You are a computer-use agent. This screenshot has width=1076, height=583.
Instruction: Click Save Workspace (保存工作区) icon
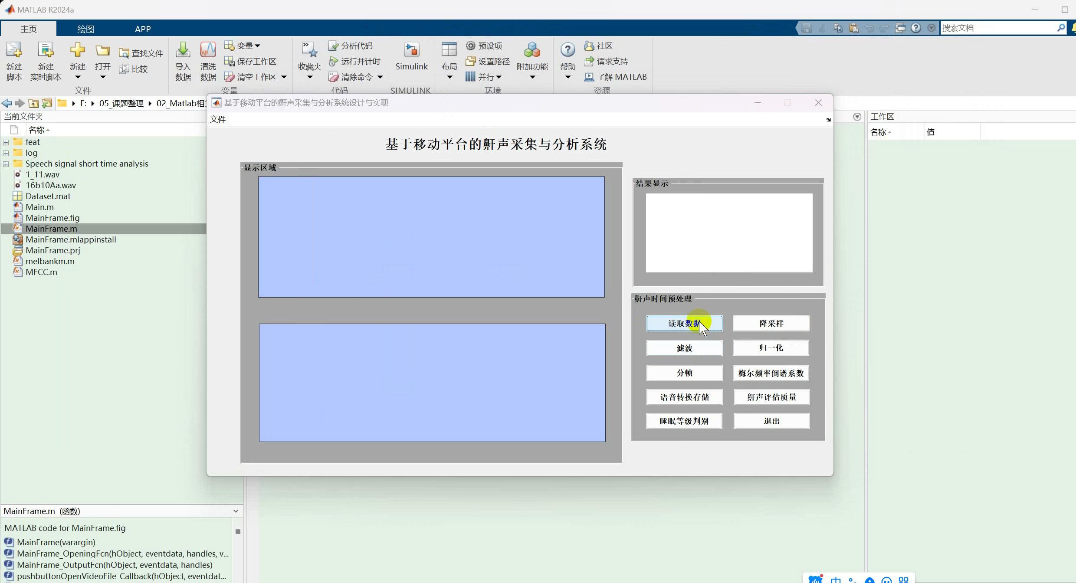(229, 61)
